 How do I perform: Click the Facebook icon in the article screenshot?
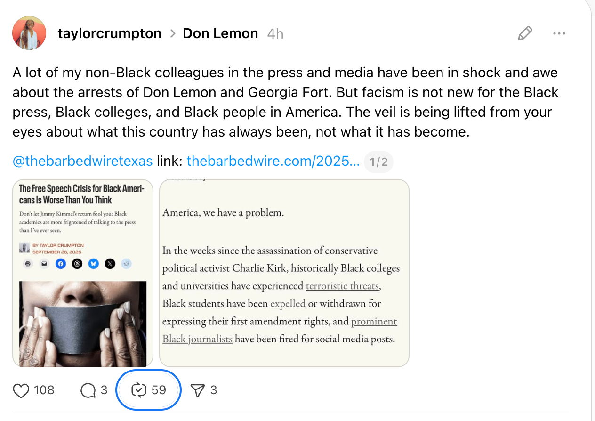pyautogui.click(x=61, y=264)
